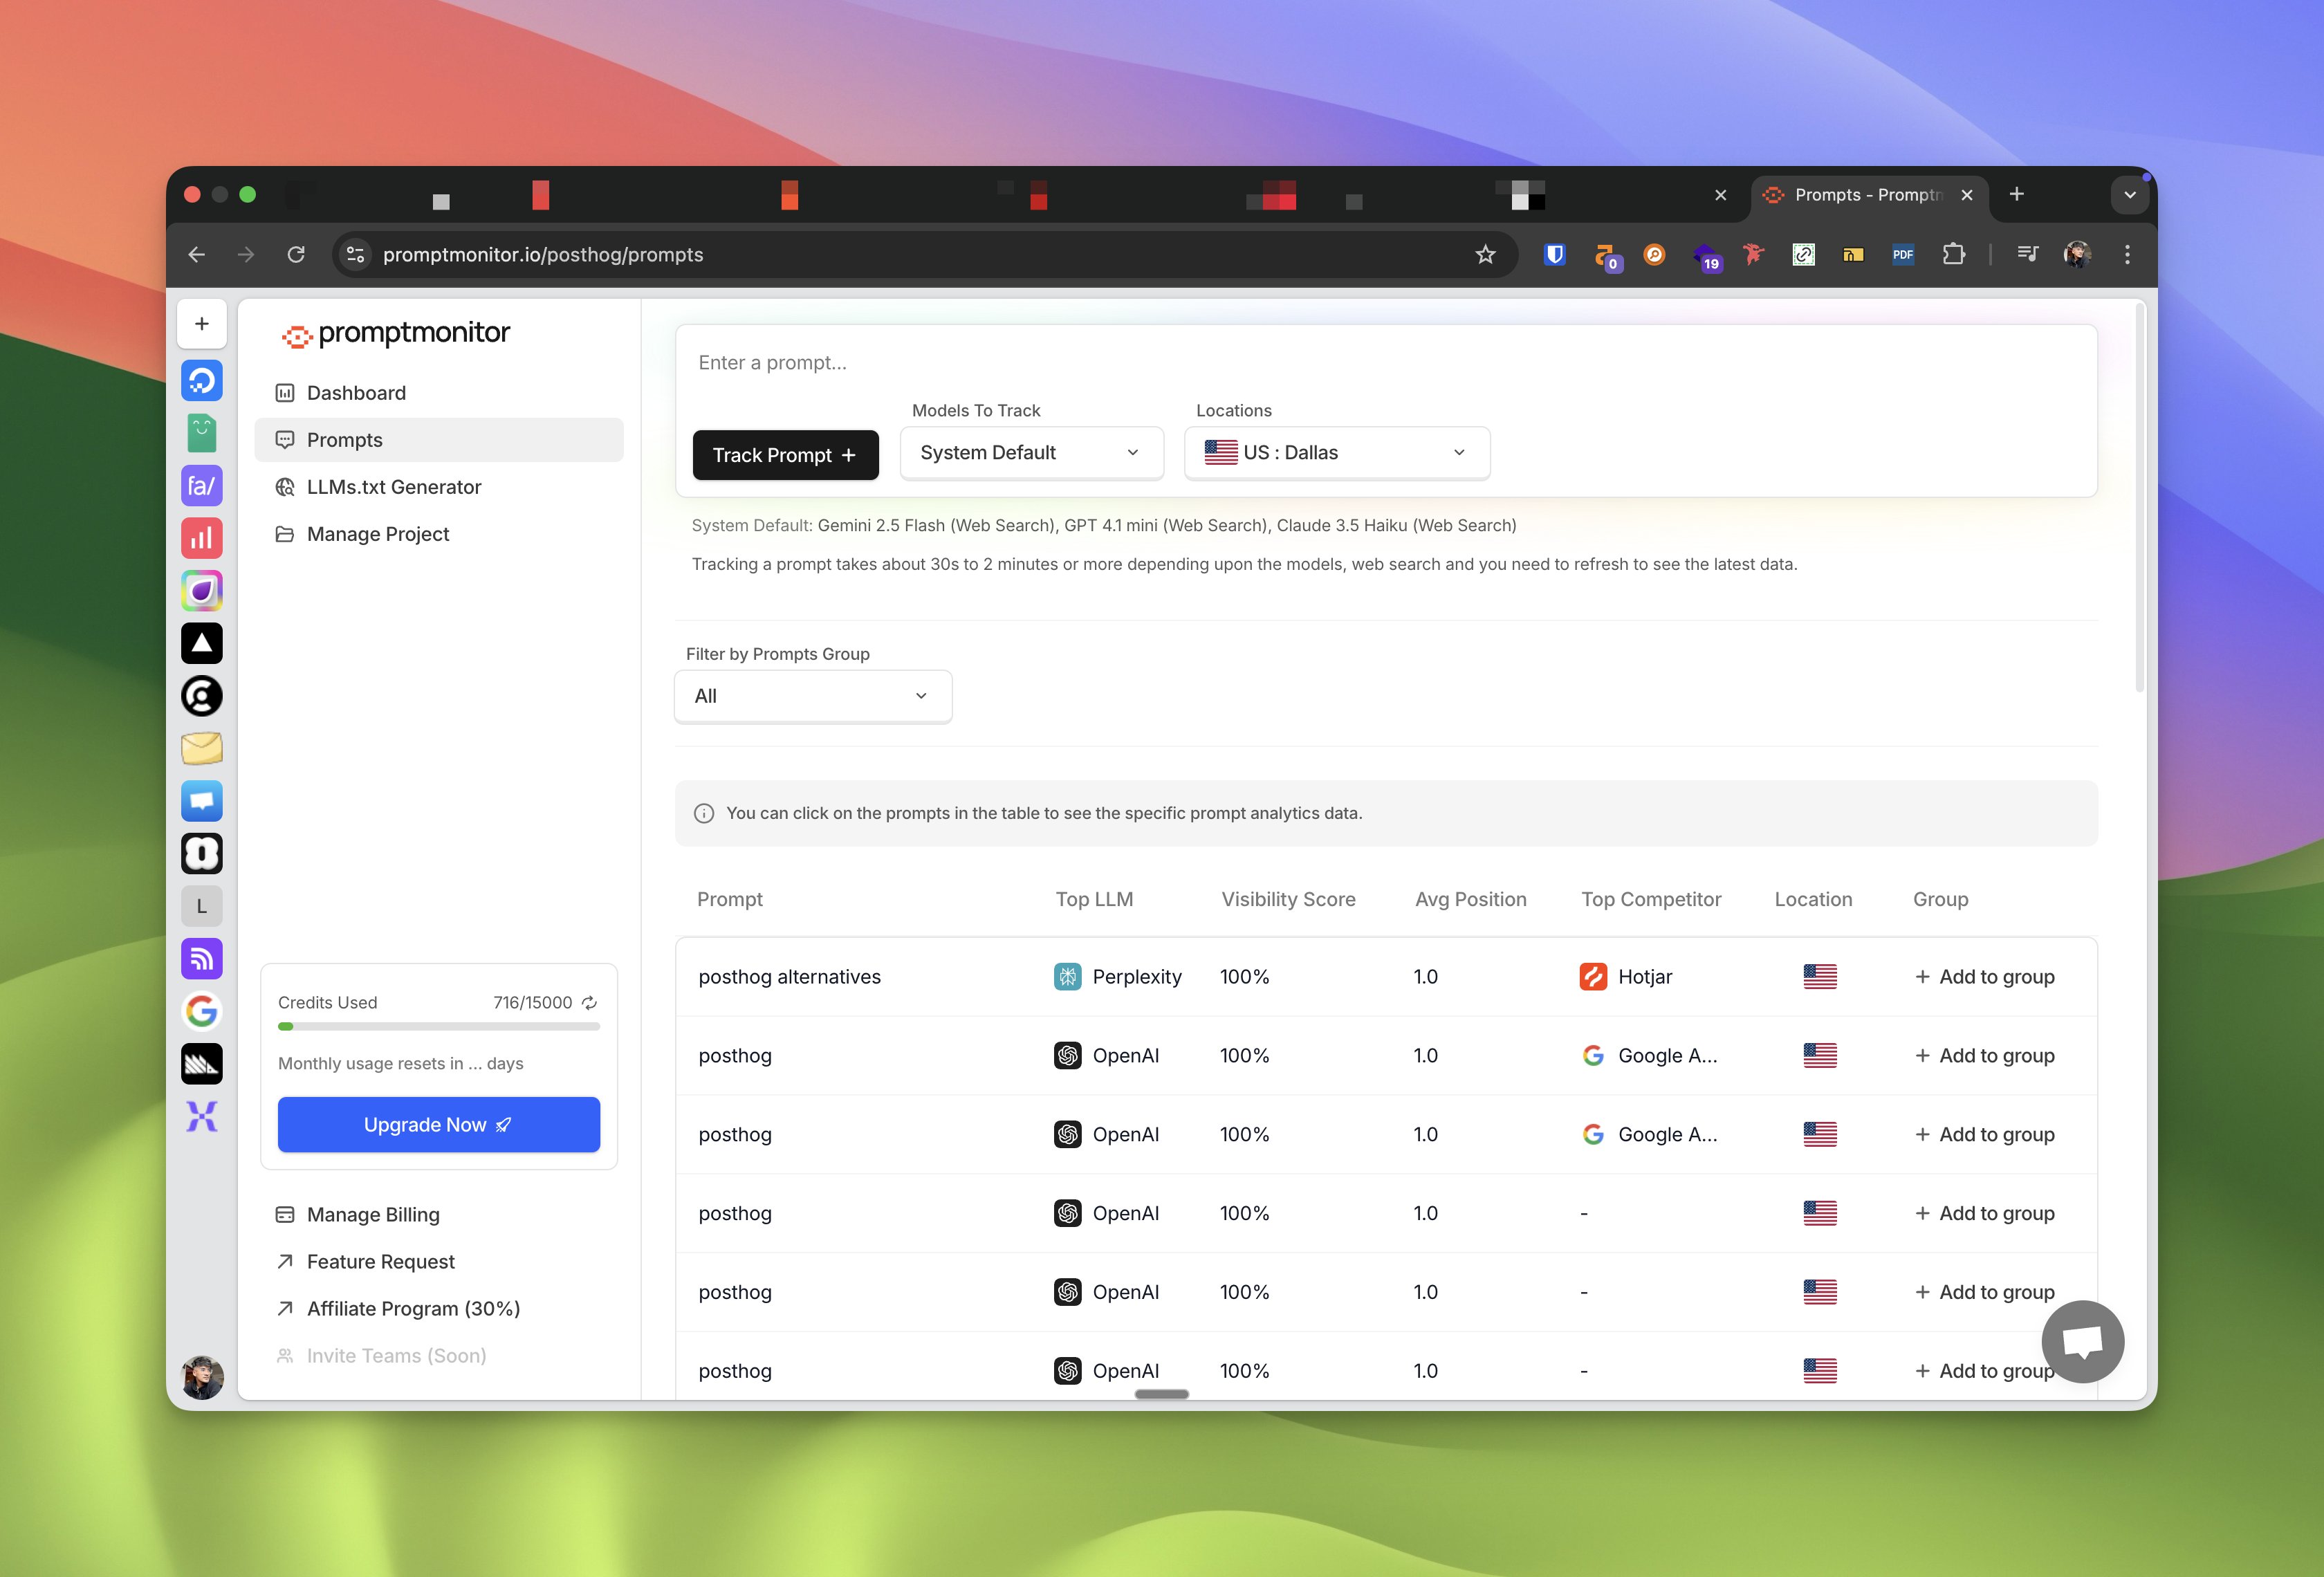Open the Filter by Prompts Group dropdown
The width and height of the screenshot is (2324, 1577).
(x=813, y=696)
